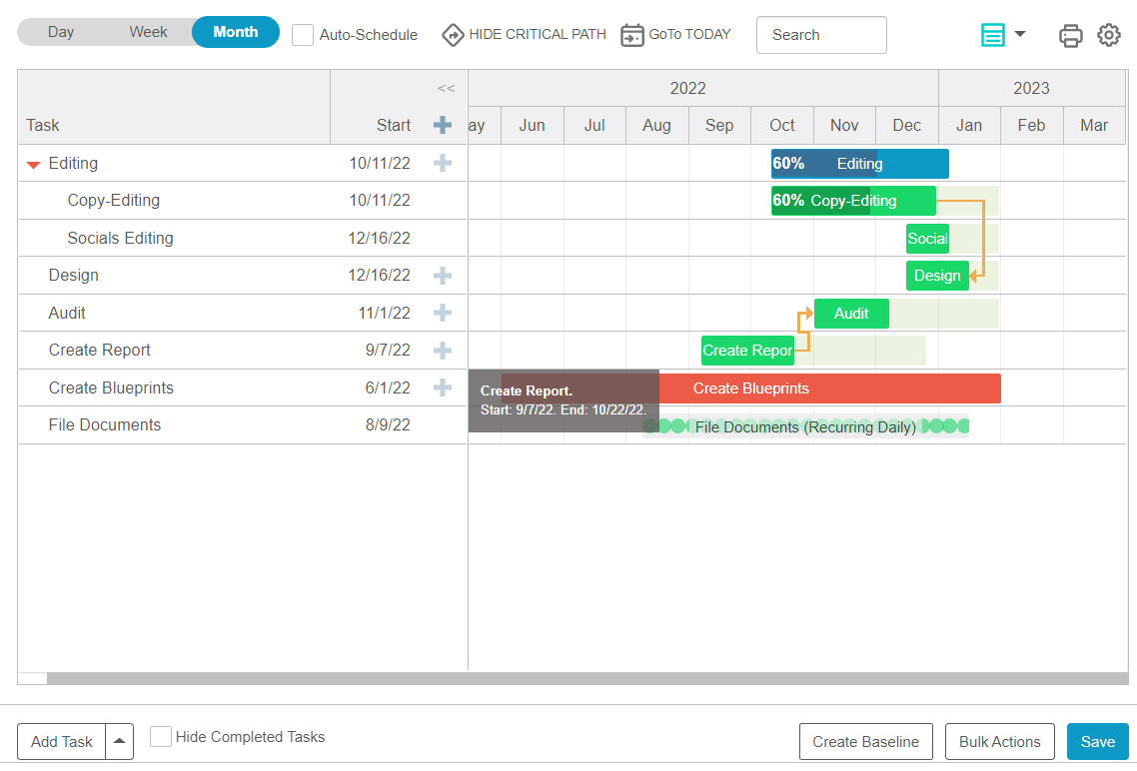
Task: Click into the Search field
Action: (820, 35)
